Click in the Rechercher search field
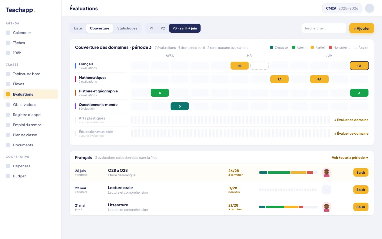Image resolution: width=382 pixels, height=239 pixels. (324, 28)
